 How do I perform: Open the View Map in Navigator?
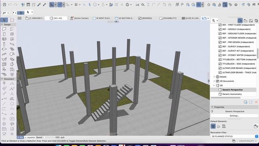click(246, 21)
